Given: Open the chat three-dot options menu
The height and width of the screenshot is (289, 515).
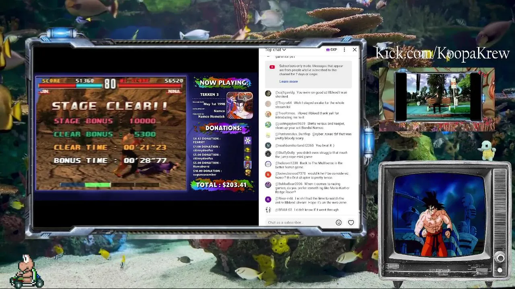Looking at the screenshot, I should click(x=344, y=50).
